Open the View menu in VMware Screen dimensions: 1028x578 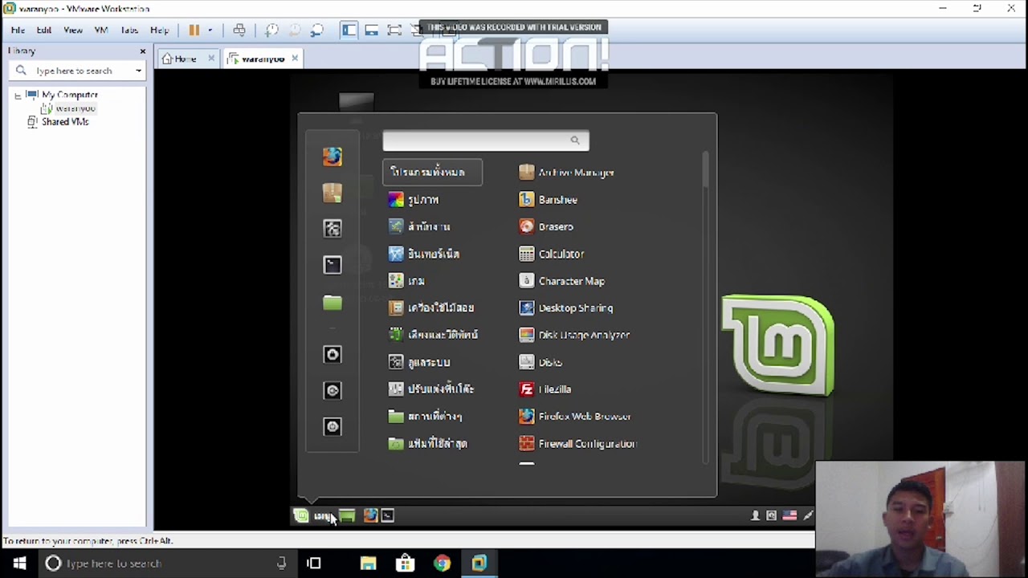pyautogui.click(x=73, y=31)
